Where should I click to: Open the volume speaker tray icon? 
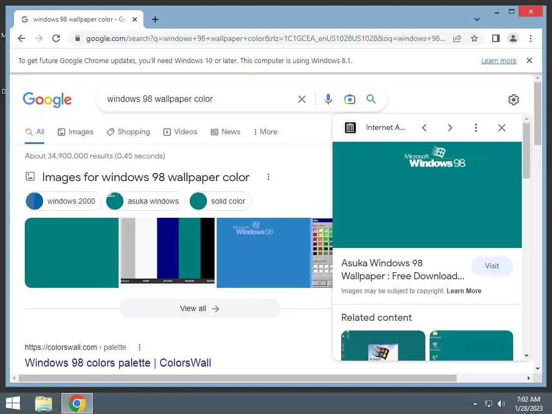pos(501,404)
